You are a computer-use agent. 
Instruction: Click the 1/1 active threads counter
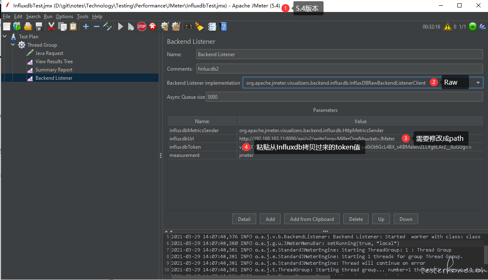pyautogui.click(x=462, y=27)
